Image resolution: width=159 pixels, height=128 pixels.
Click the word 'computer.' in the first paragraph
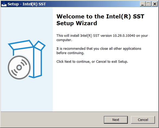[64, 40]
